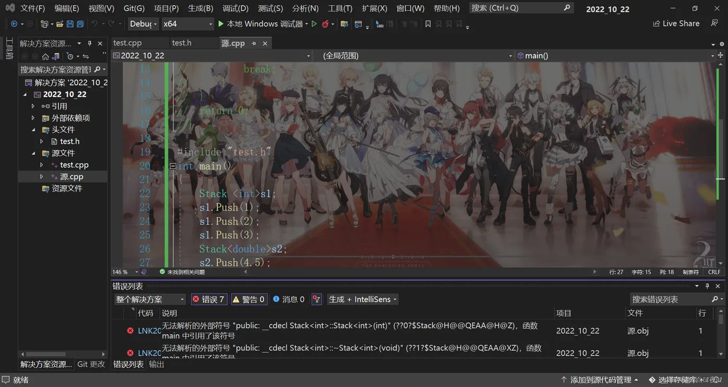
Task: Click the split editor icon beside main()
Action: (721, 56)
